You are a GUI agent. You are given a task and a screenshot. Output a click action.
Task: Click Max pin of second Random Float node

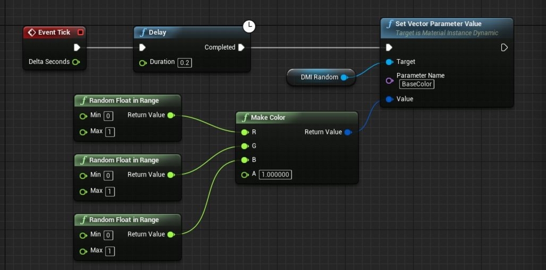pos(83,192)
